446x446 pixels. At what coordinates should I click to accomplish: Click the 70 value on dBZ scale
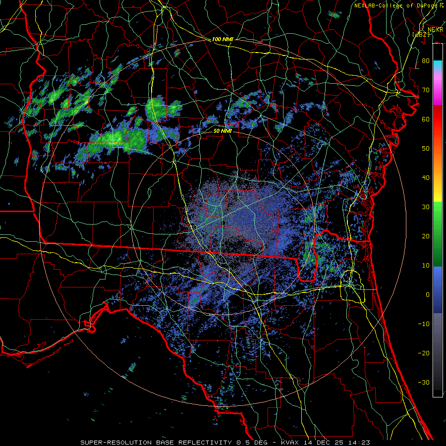click(x=426, y=90)
